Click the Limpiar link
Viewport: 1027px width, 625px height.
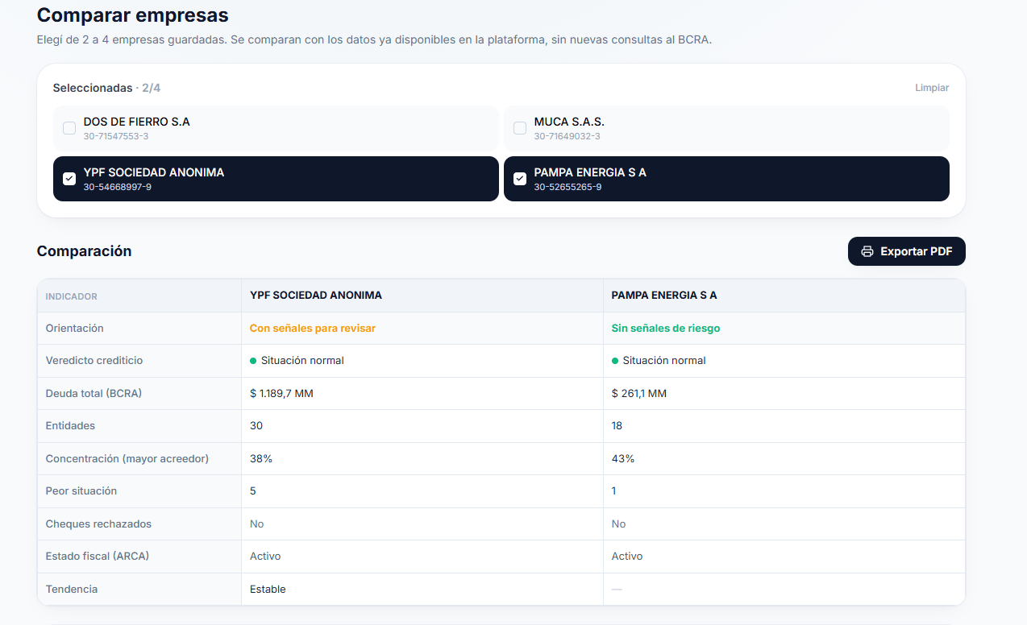[x=932, y=88]
